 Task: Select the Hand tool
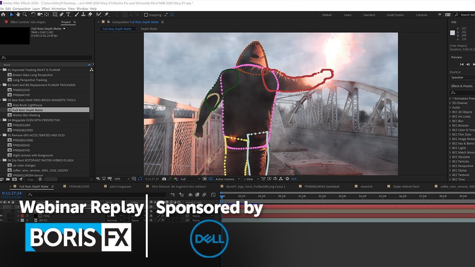pyautogui.click(x=18, y=14)
